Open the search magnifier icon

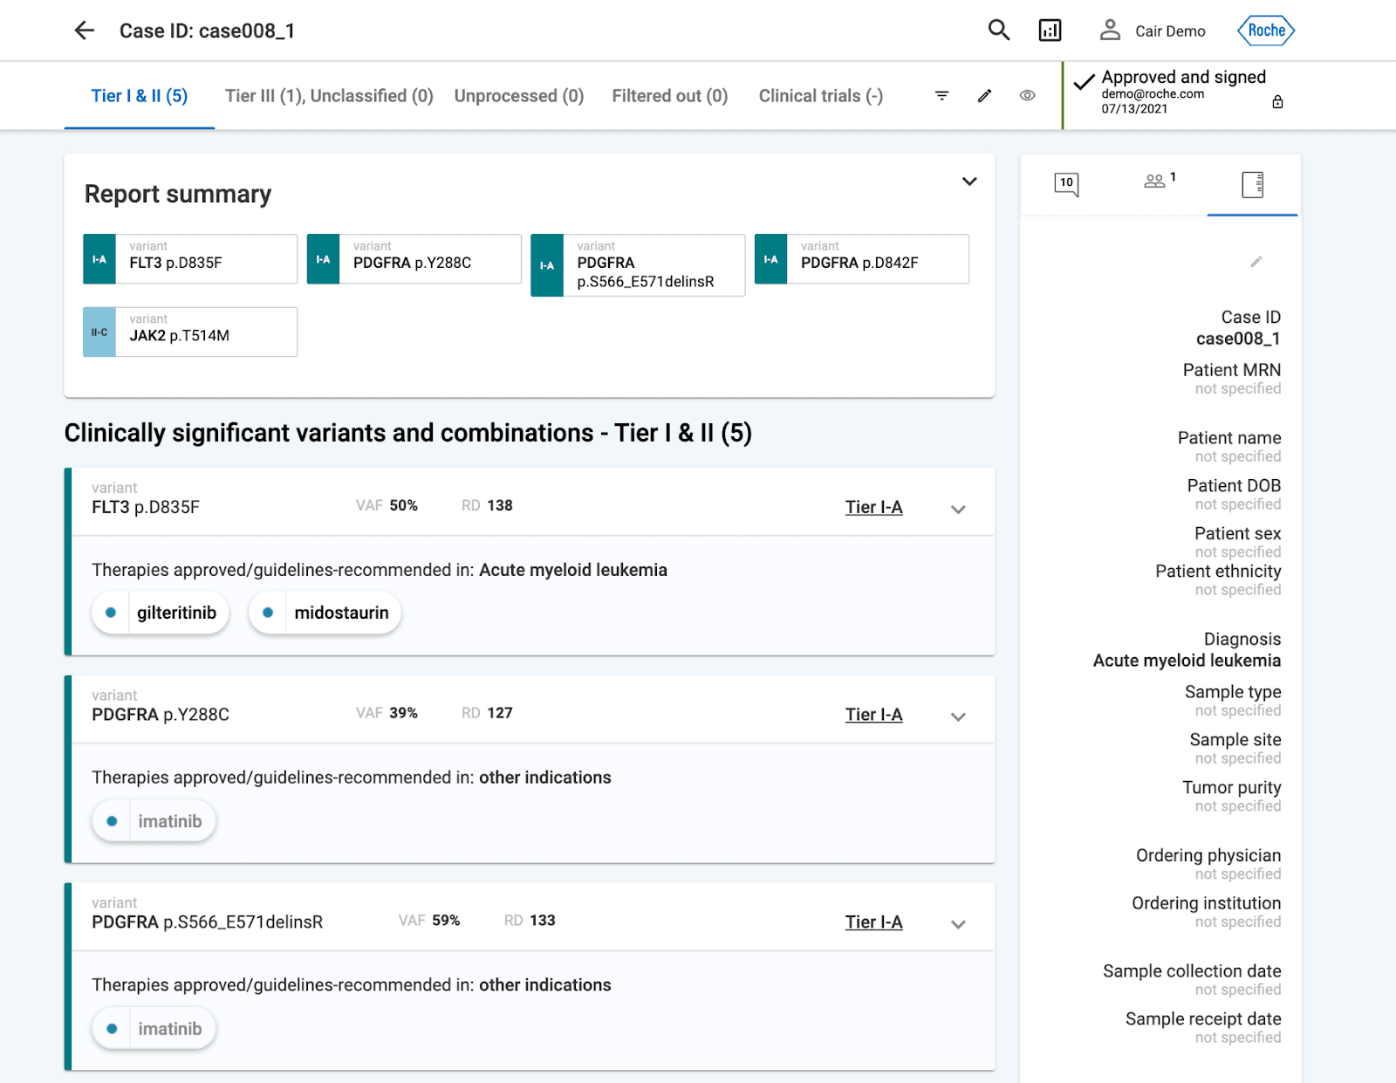pyautogui.click(x=999, y=31)
